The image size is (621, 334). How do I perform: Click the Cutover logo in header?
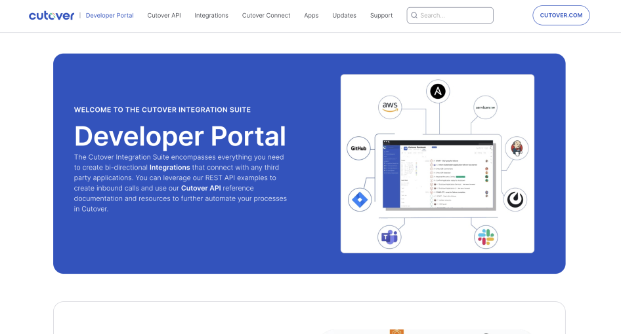(51, 16)
